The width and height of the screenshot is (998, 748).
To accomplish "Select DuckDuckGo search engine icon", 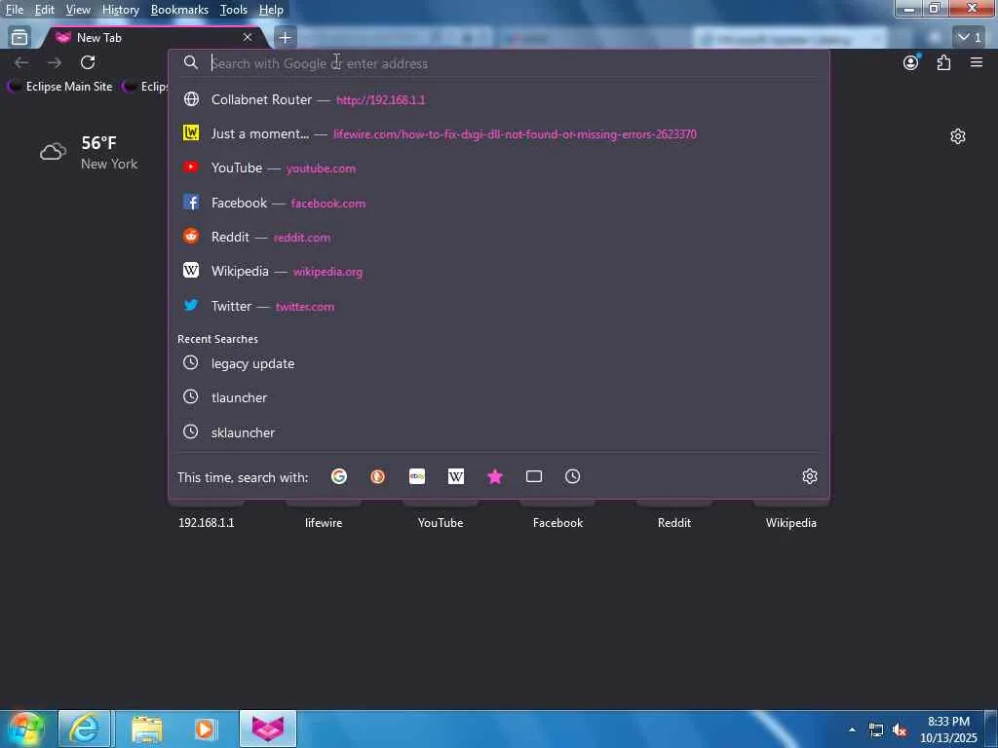I will tap(377, 476).
